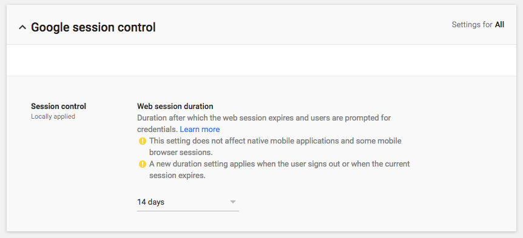The width and height of the screenshot is (523, 238).
Task: Click the Web session duration title
Action: pyautogui.click(x=175, y=107)
